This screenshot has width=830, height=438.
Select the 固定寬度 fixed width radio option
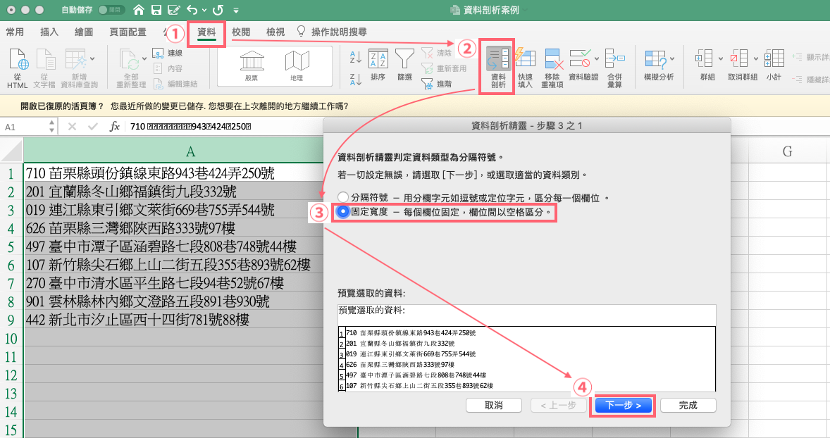point(343,212)
